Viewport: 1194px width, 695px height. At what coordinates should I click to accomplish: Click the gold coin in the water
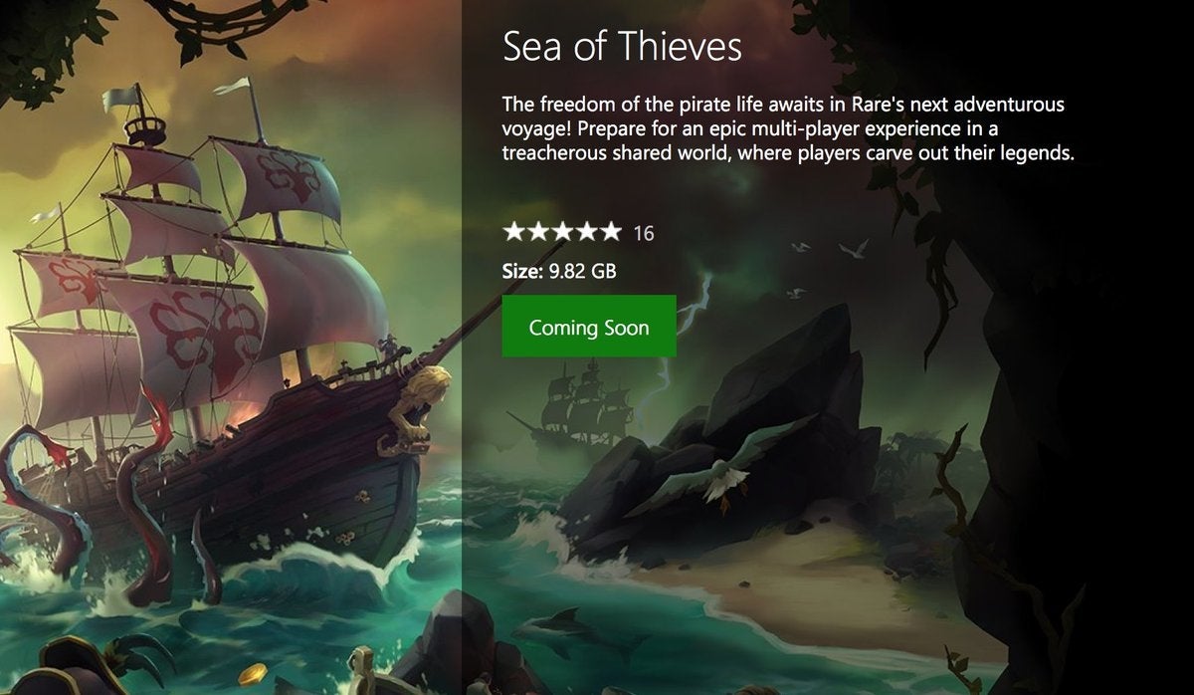(253, 673)
